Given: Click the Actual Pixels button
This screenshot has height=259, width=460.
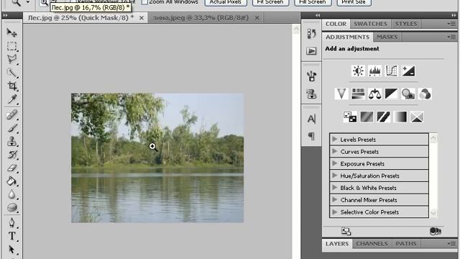Looking at the screenshot, I should 225,2.
